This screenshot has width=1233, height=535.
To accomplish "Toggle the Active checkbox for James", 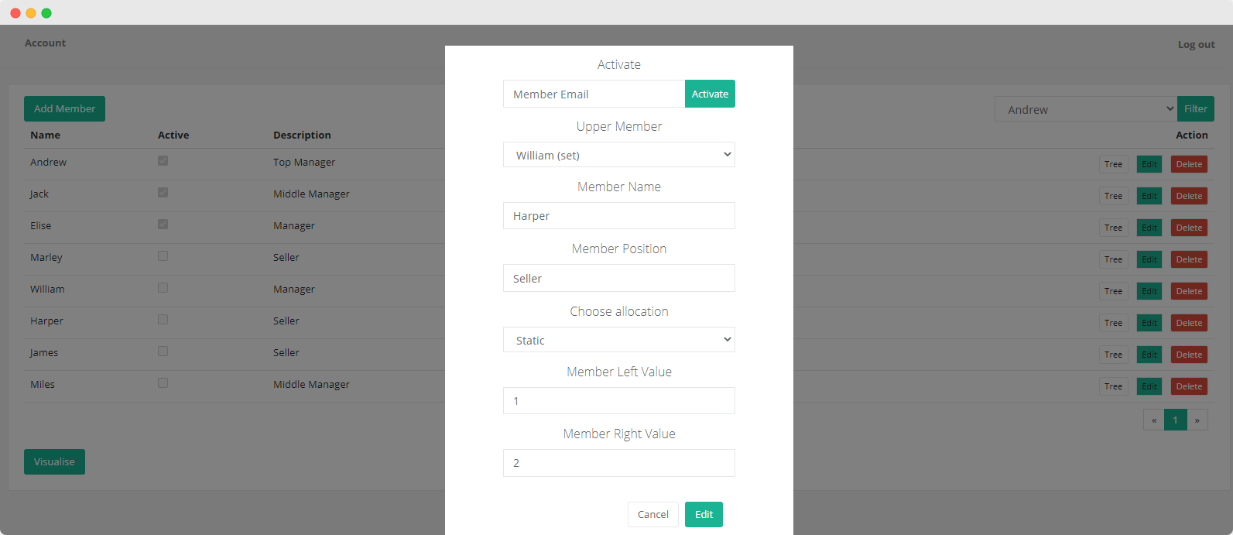I will pos(163,352).
